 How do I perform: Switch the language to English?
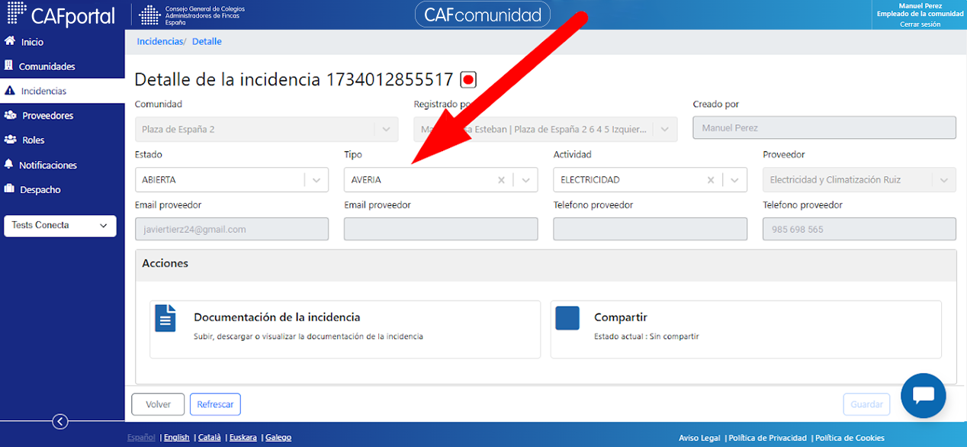pos(176,438)
